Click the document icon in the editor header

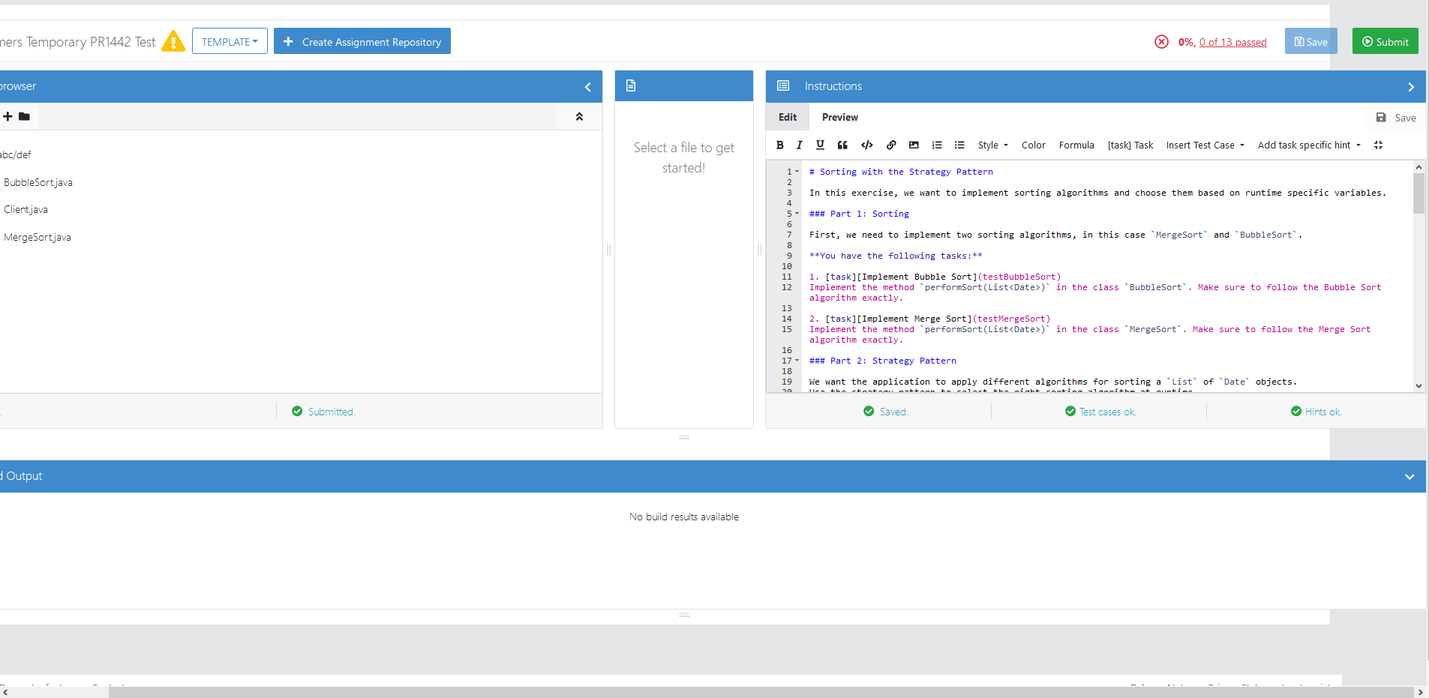point(631,86)
